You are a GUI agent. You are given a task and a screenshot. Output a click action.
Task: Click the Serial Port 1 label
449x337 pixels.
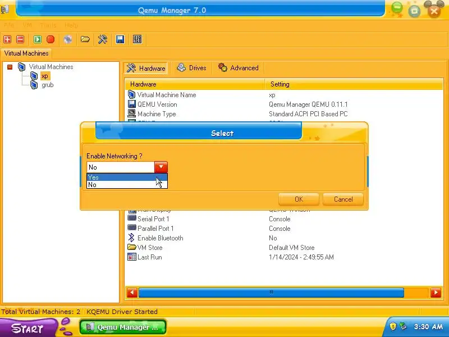tap(153, 219)
